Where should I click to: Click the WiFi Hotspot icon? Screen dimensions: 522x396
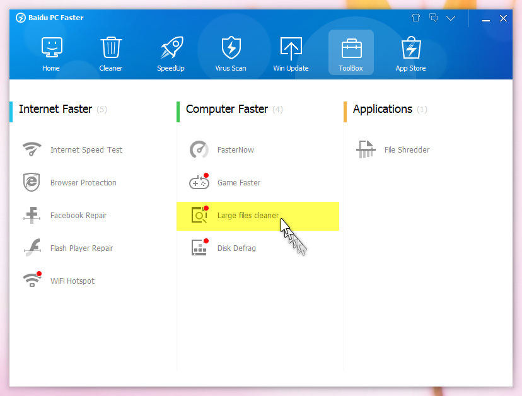pos(32,279)
